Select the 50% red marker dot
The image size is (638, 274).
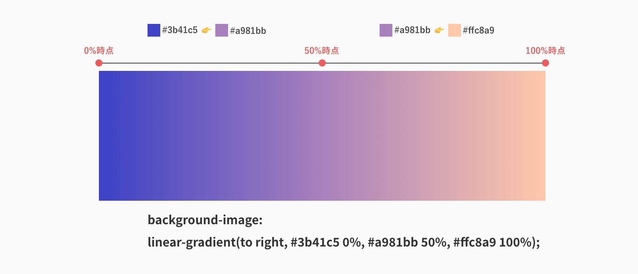tap(322, 63)
